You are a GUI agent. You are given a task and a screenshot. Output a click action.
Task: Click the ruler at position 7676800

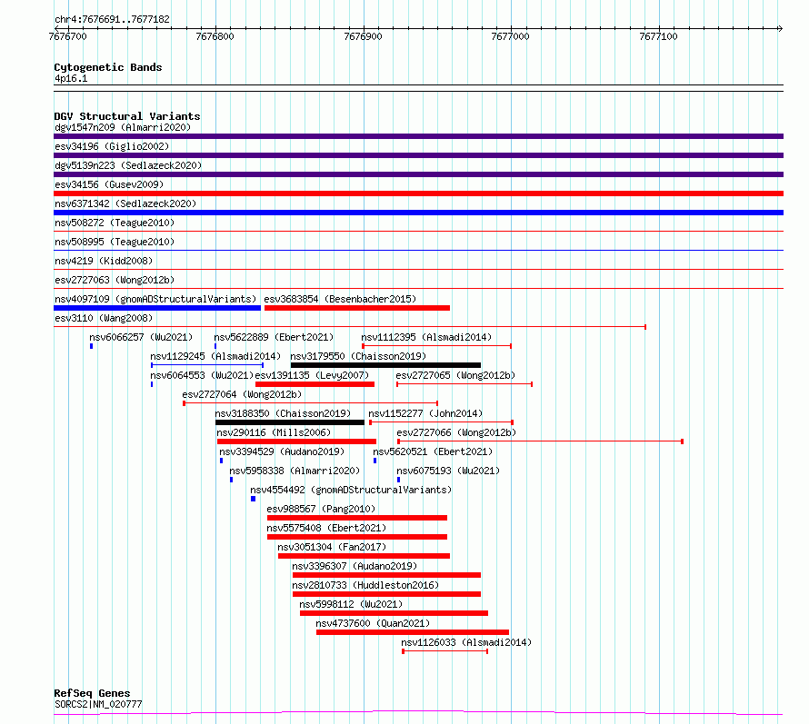pos(215,36)
